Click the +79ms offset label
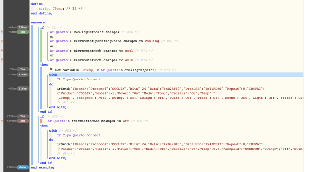This screenshot has width=318, height=172. [12, 75]
